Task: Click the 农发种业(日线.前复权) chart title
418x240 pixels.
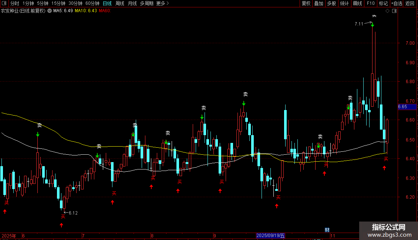Action: pyautogui.click(x=23, y=11)
